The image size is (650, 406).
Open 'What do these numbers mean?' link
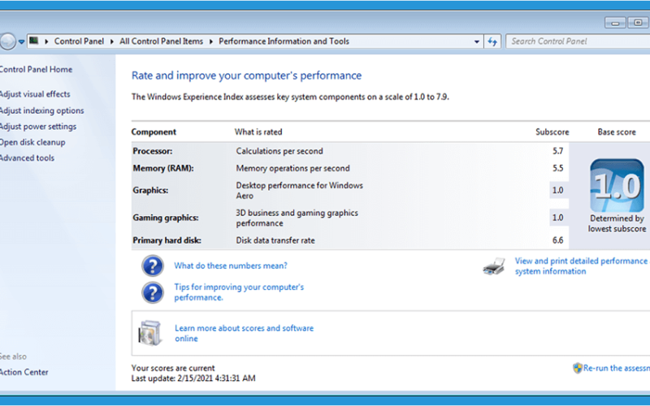(231, 266)
